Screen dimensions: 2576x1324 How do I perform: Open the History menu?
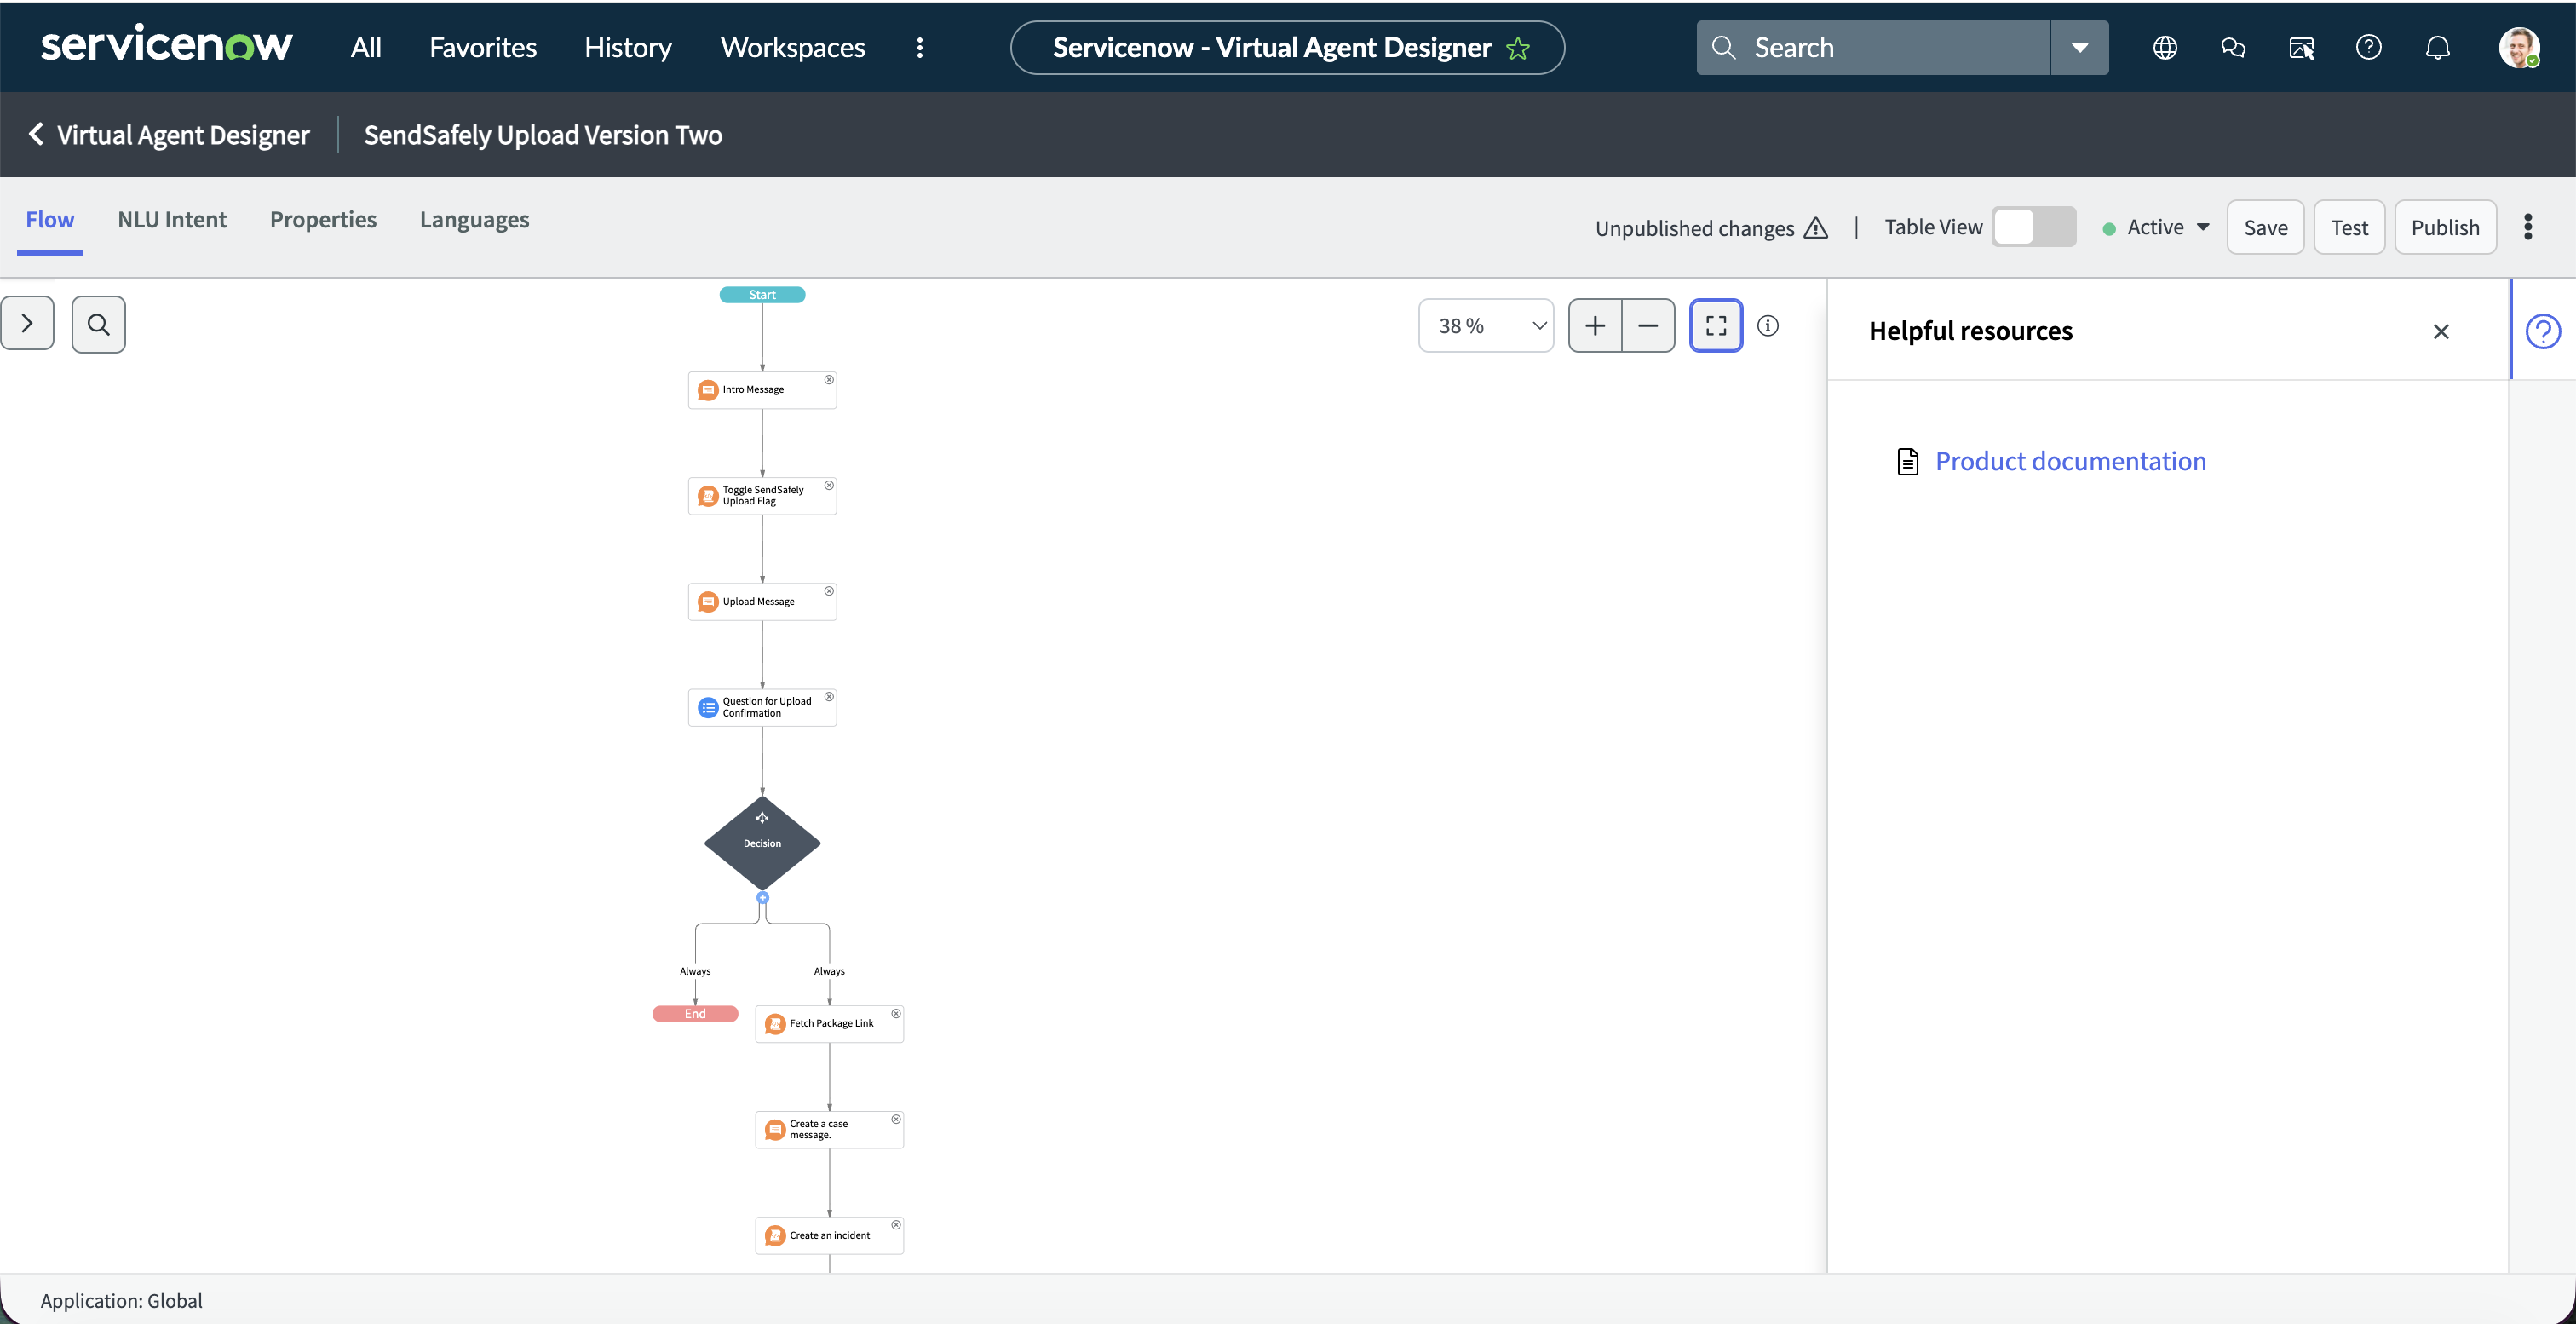pyautogui.click(x=628, y=47)
